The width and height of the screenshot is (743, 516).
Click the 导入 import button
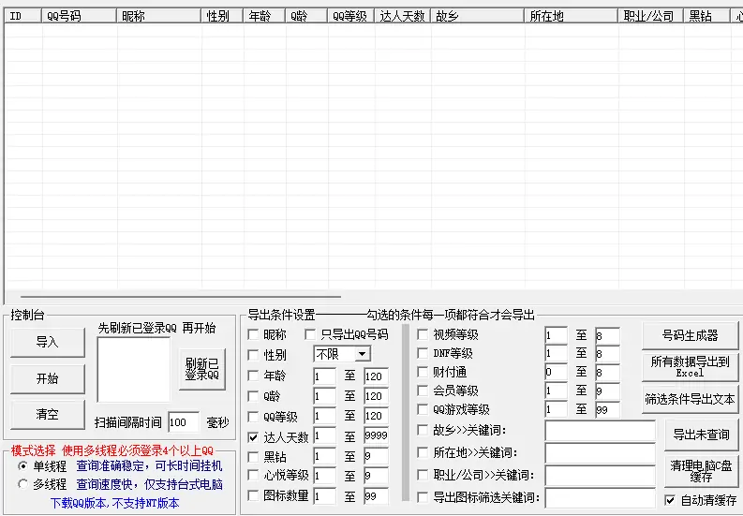point(48,342)
